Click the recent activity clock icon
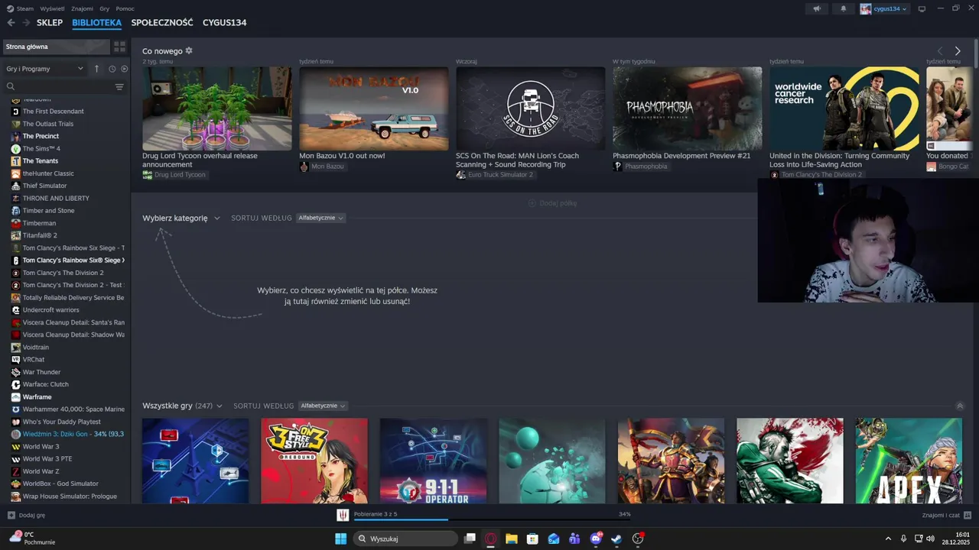This screenshot has height=550, width=979. (x=112, y=69)
